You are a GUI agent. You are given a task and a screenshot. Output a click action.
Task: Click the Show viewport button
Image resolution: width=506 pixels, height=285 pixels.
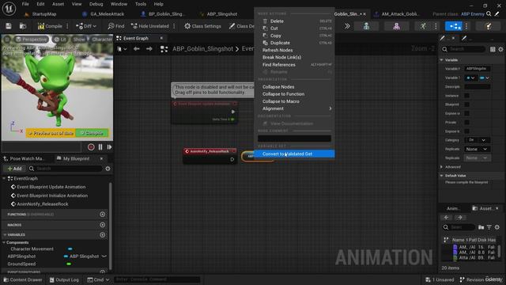point(79,39)
